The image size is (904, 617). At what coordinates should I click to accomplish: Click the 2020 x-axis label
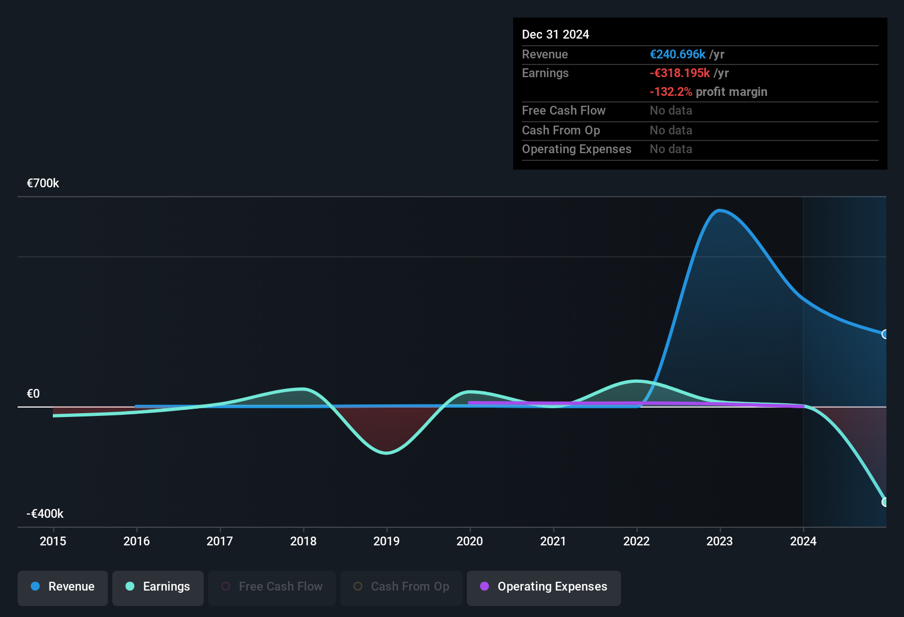[x=470, y=541]
